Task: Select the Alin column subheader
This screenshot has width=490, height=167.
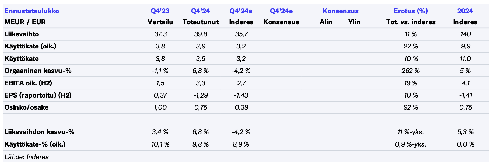Action: [326, 22]
